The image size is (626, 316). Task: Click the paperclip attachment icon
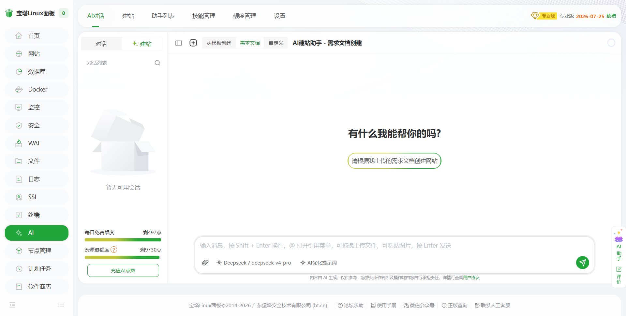point(205,263)
